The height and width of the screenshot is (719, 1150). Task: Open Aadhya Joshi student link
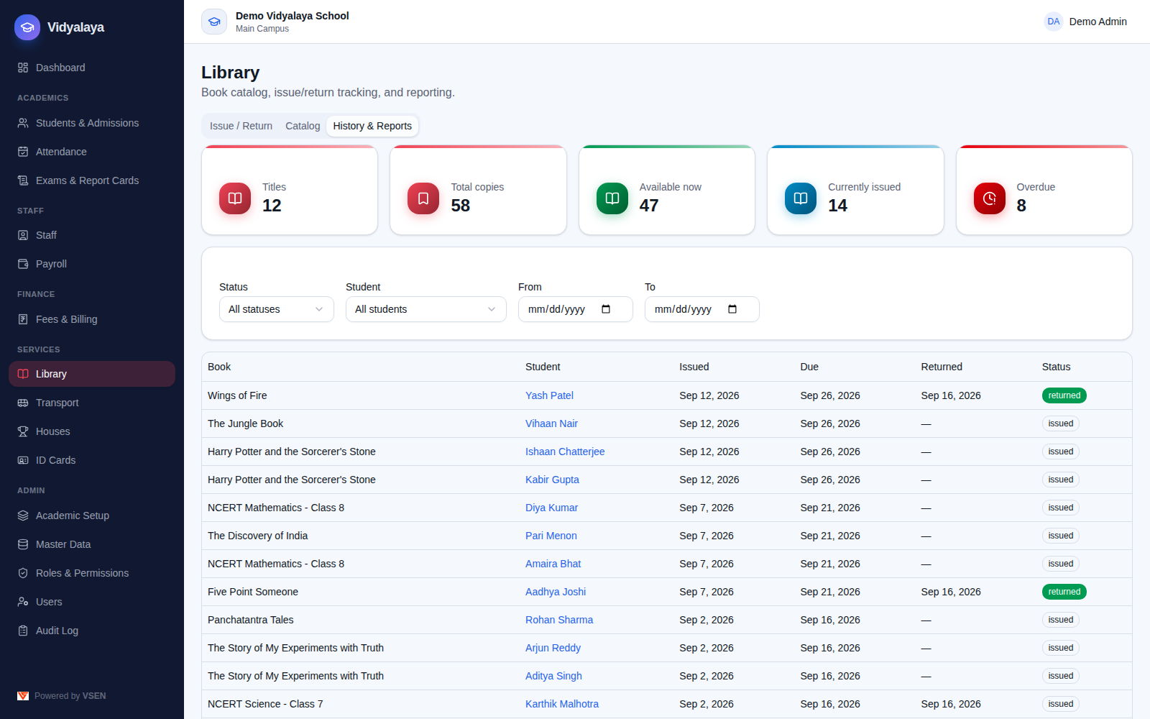[x=556, y=592]
